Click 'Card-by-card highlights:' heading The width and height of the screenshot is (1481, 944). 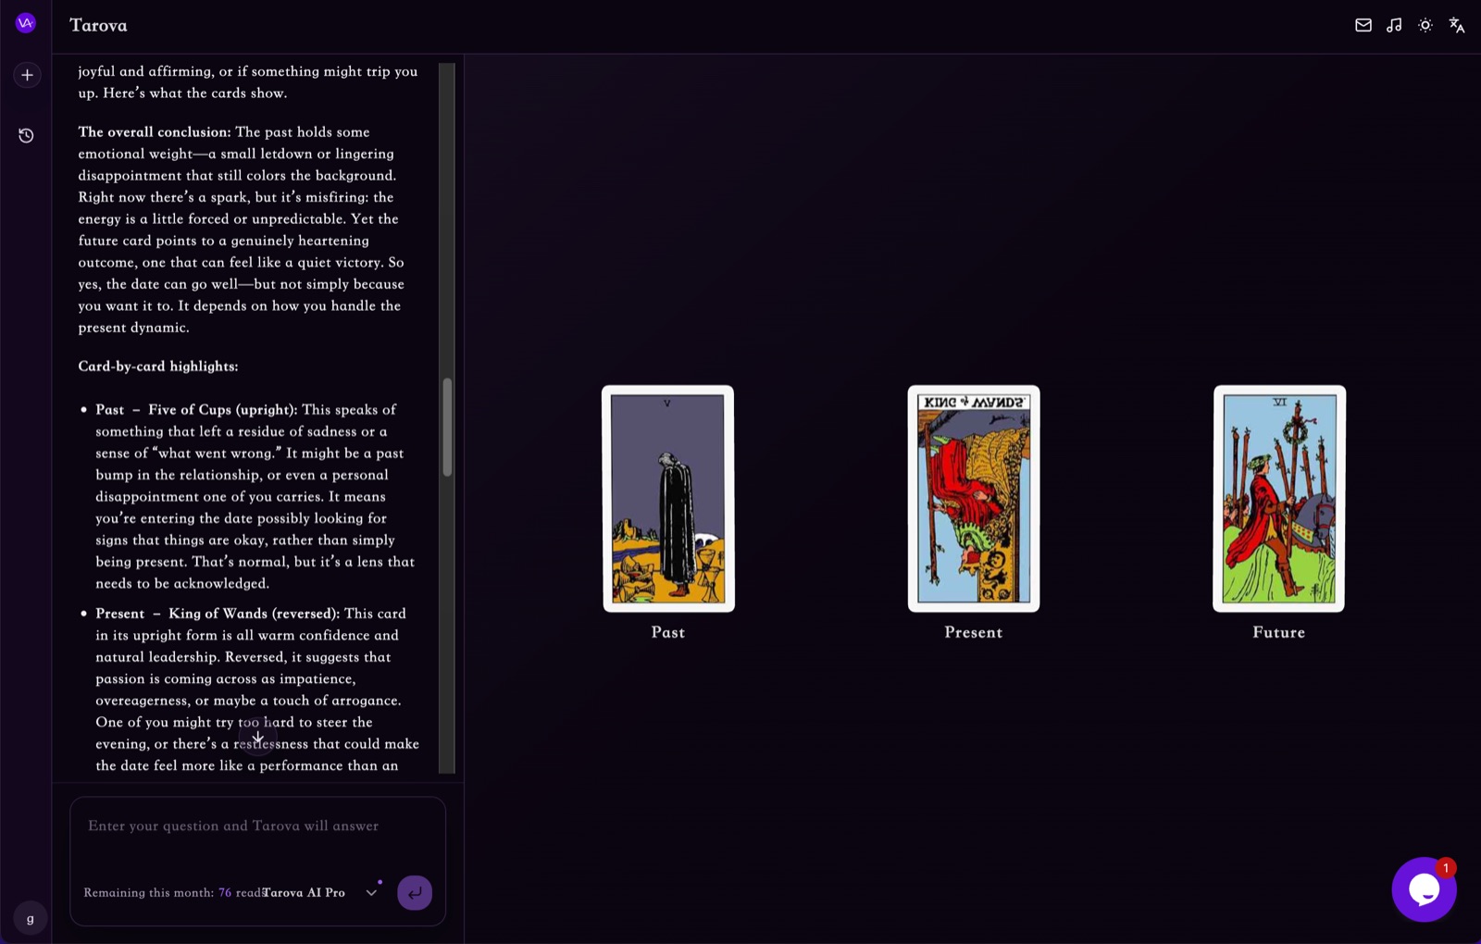tap(158, 366)
